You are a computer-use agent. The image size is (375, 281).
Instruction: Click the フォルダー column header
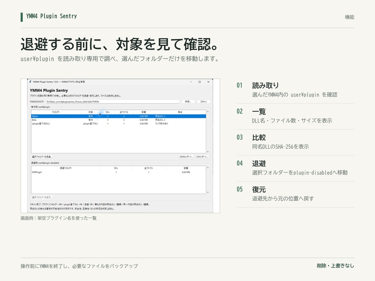(56, 112)
